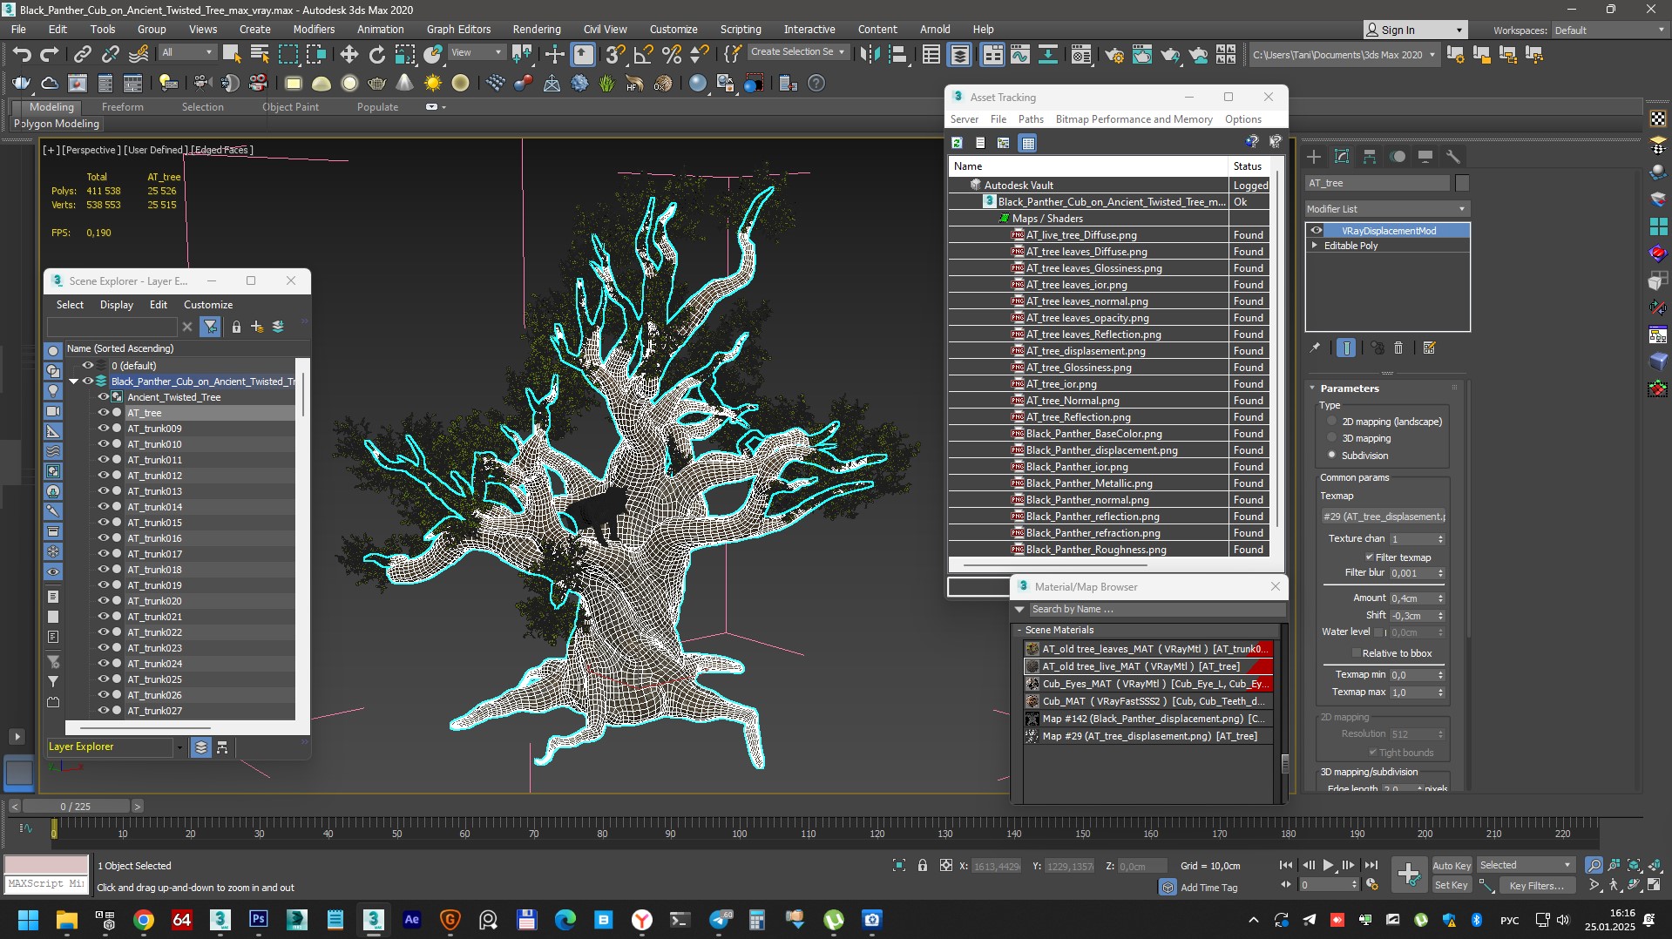This screenshot has width=1672, height=939.
Task: Click play animation button
Action: tap(1328, 865)
